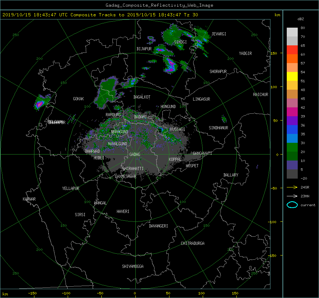Click the 150 label on the right km axis
The height and width of the screenshot is (298, 319).
point(274,53)
